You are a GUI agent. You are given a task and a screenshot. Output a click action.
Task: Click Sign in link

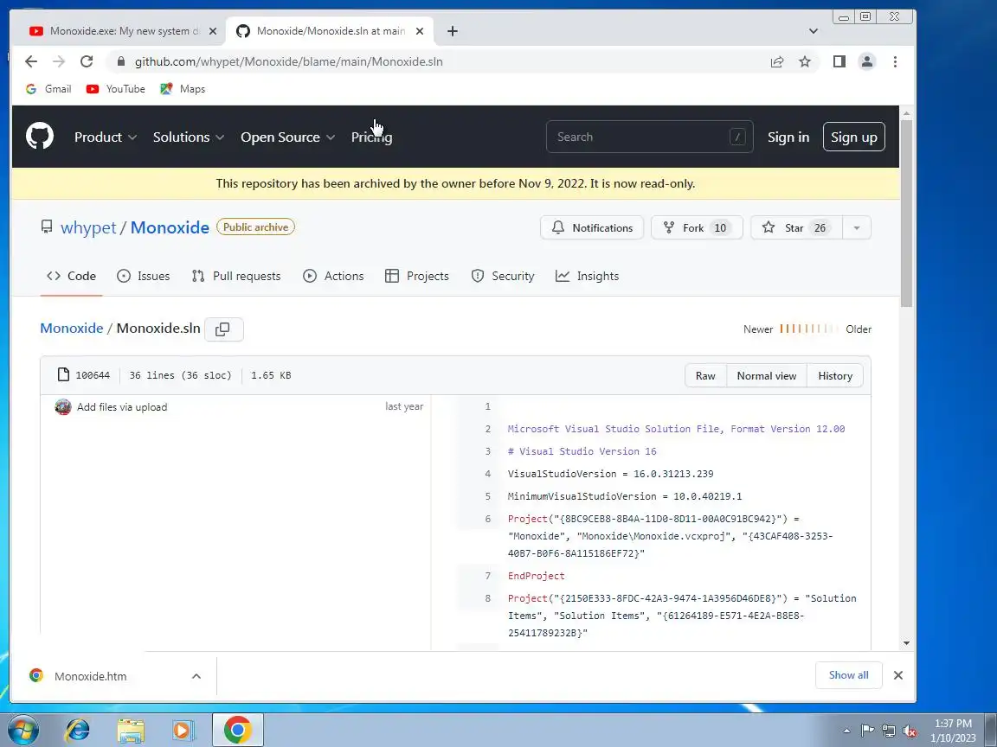788,137
